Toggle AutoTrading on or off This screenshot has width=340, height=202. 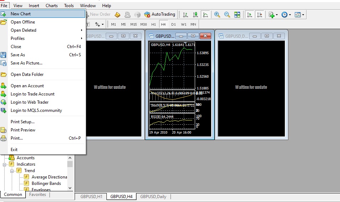(x=159, y=14)
